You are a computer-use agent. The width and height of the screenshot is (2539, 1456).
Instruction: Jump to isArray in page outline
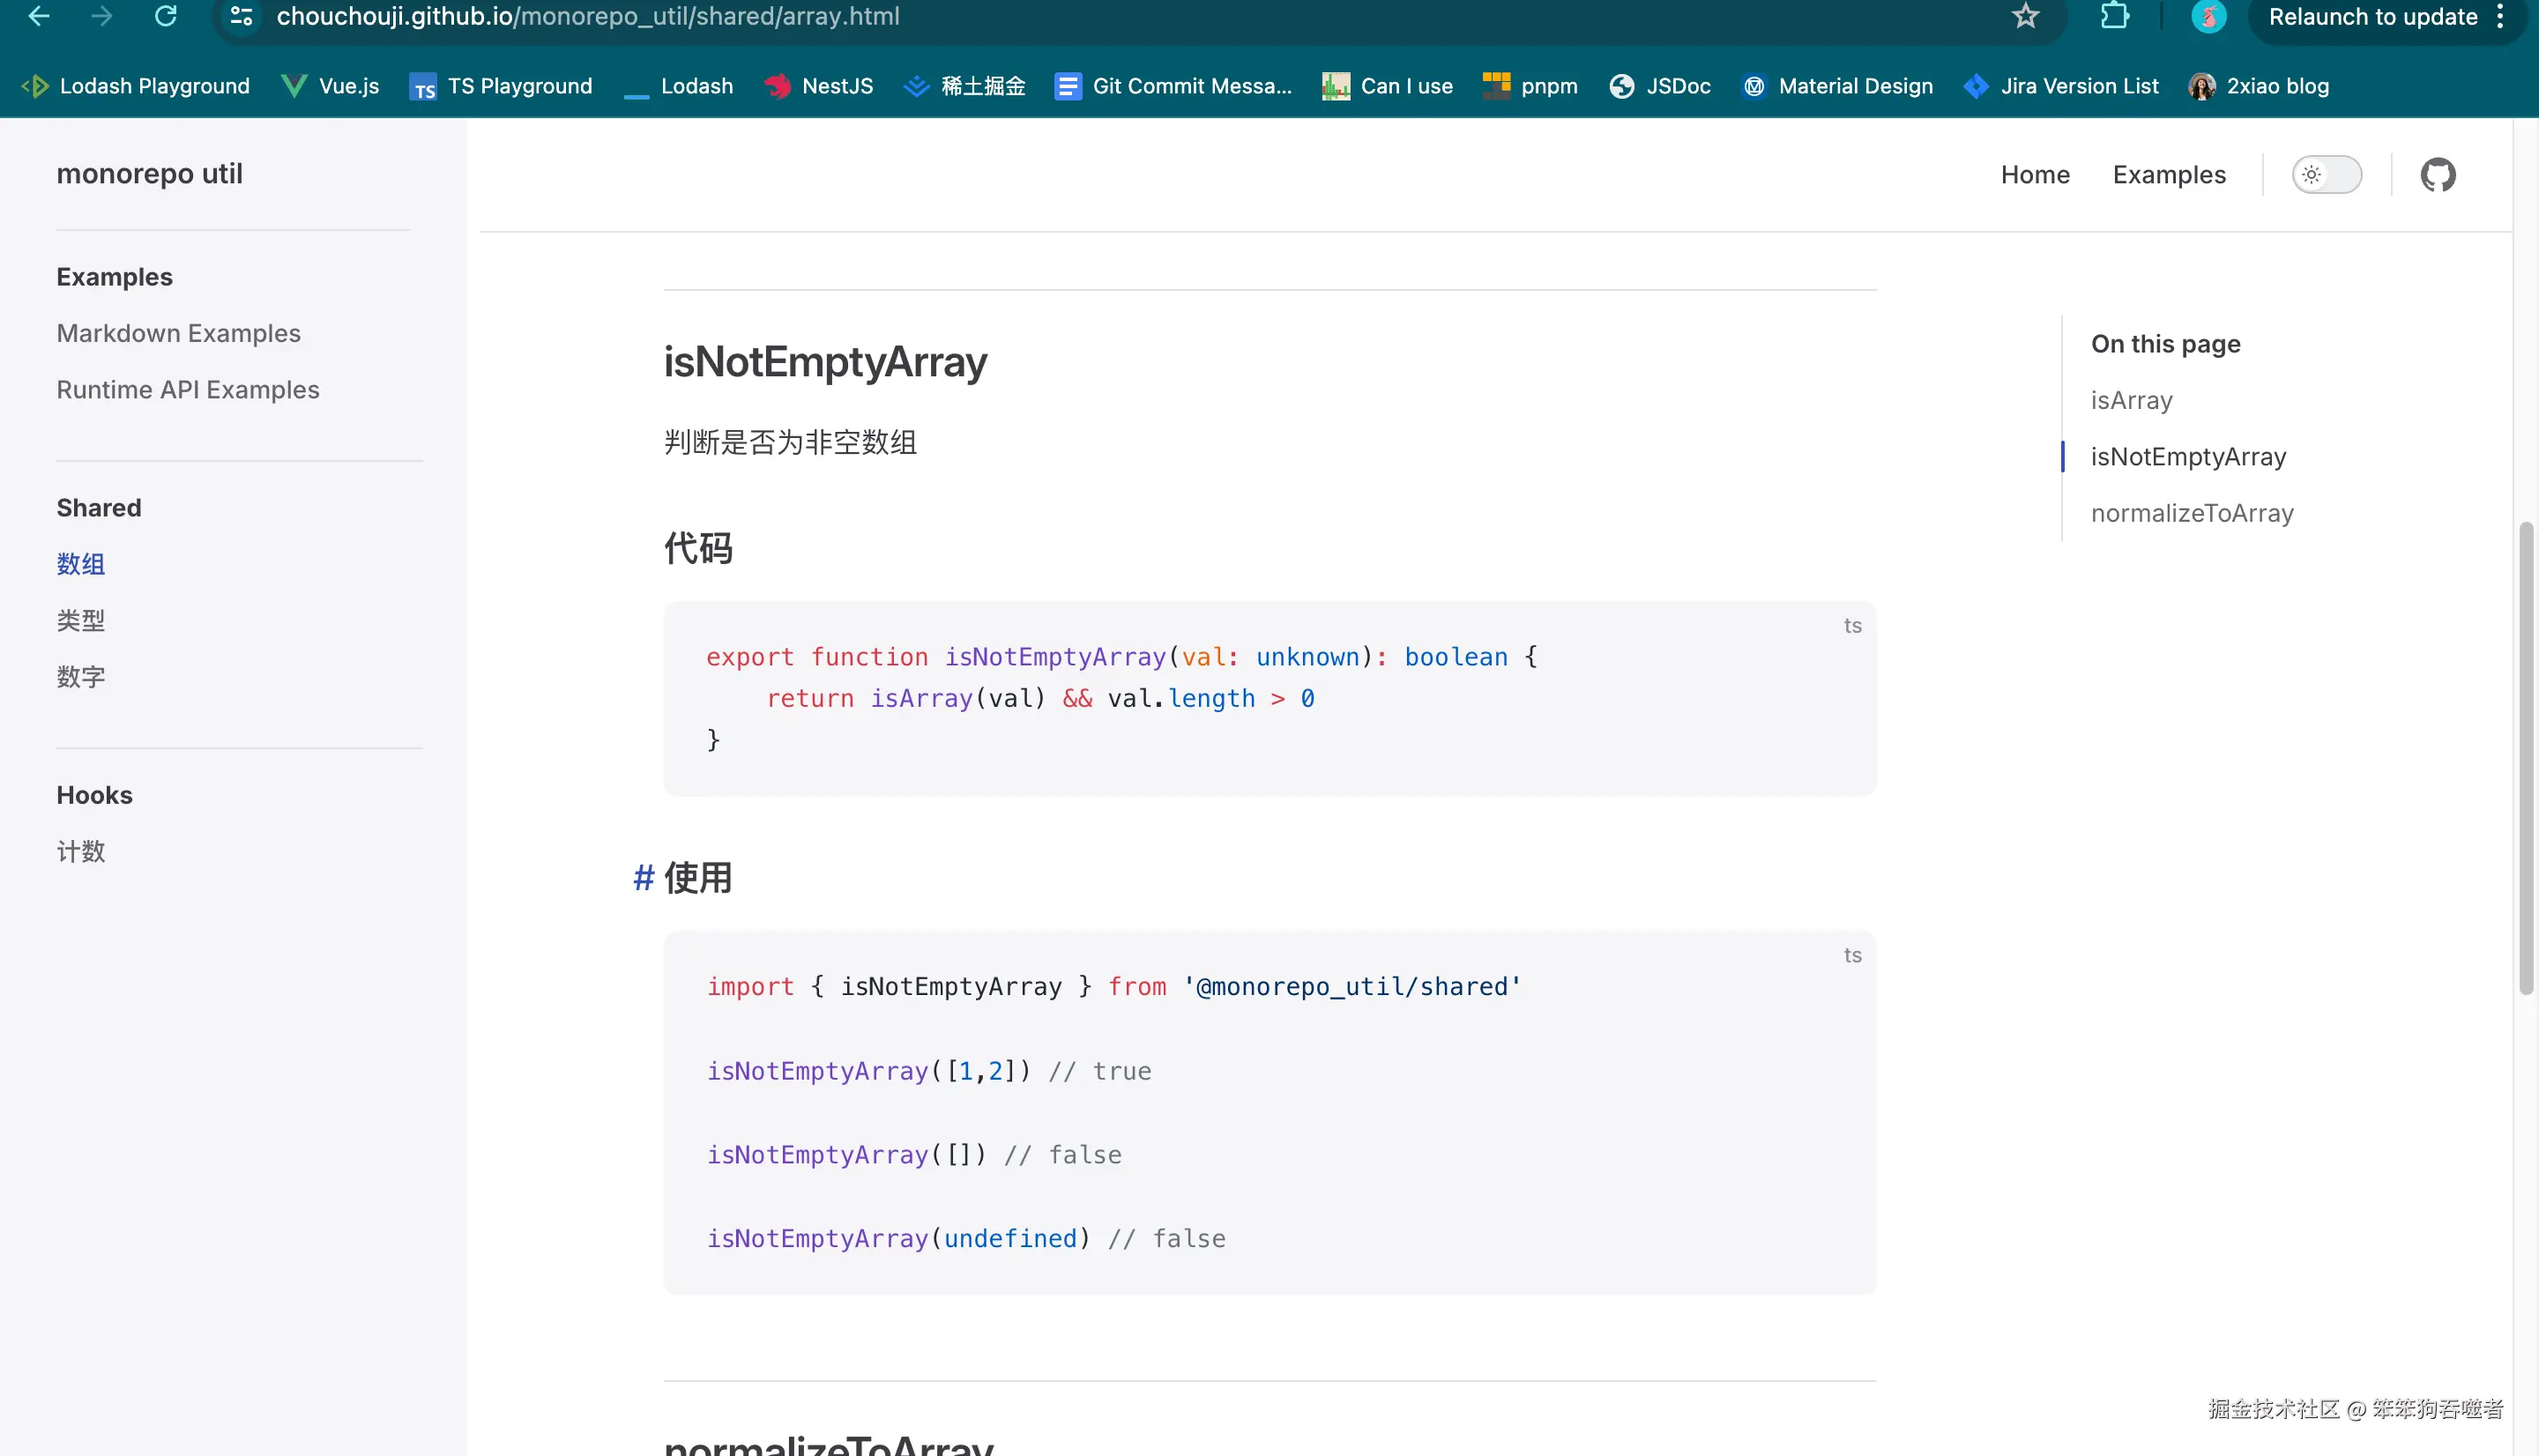tap(2131, 400)
